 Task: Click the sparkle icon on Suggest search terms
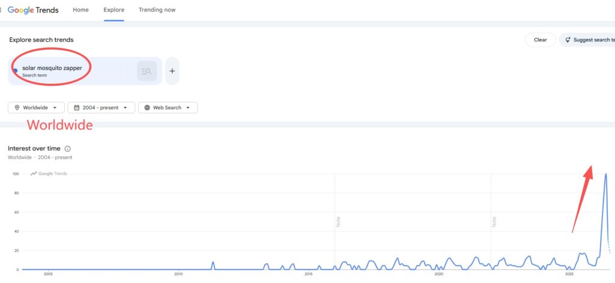click(x=568, y=40)
